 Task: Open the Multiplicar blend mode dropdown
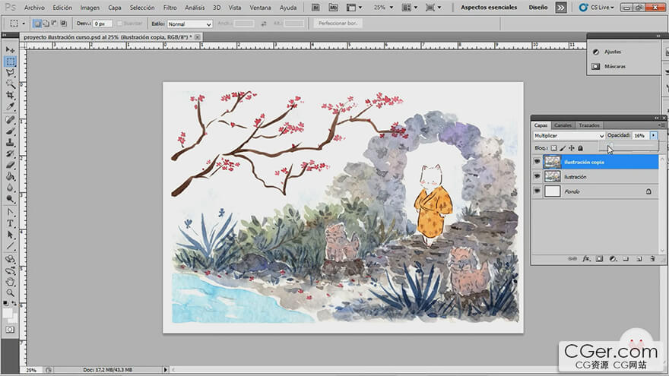(569, 135)
